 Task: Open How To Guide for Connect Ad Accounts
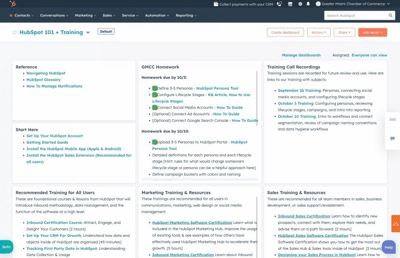[226, 114]
